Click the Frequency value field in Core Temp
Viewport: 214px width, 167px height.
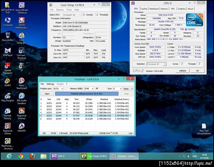pos(85,30)
